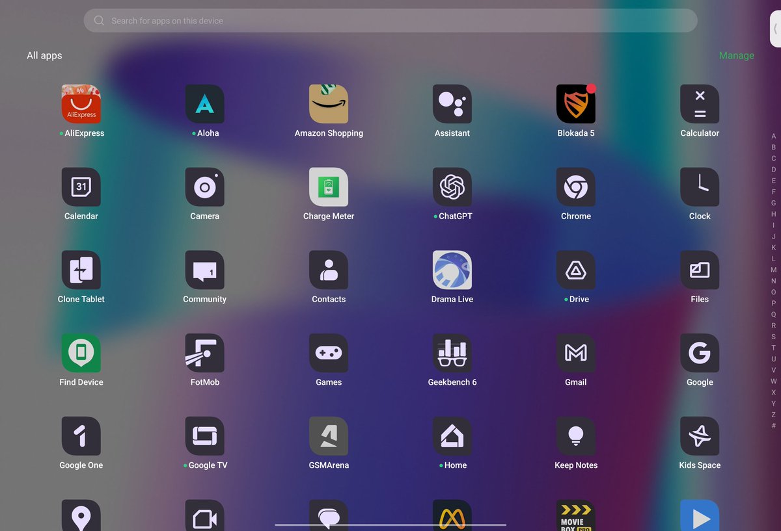Launch Google One
The height and width of the screenshot is (531, 781).
pos(81,437)
